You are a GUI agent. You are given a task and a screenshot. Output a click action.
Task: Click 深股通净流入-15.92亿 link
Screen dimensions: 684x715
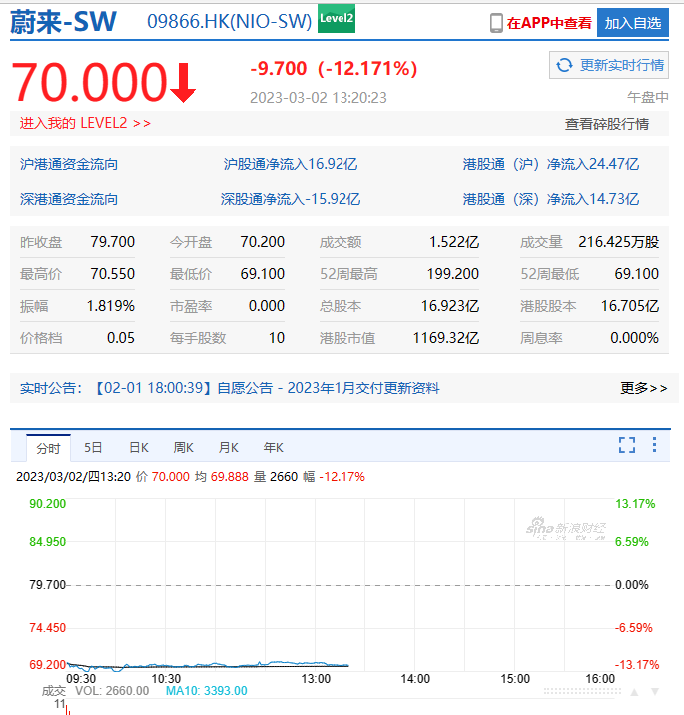tap(291, 200)
